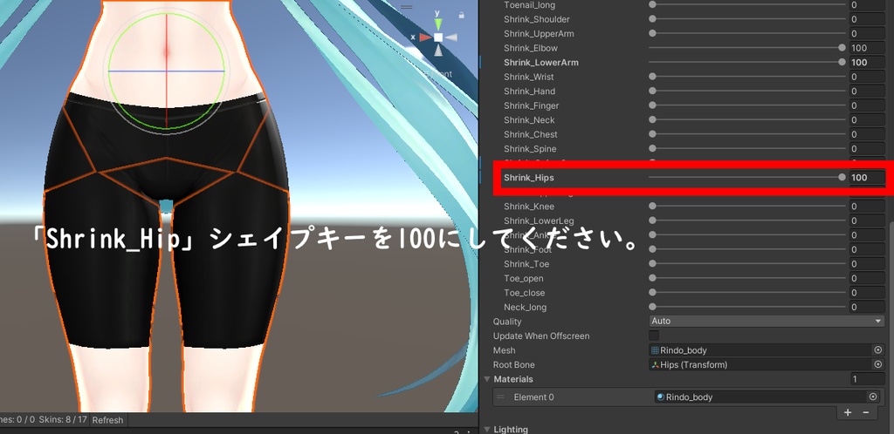Viewport: 894px width, 434px height.
Task: Click the Shrink_Hips label
Action: tap(528, 178)
